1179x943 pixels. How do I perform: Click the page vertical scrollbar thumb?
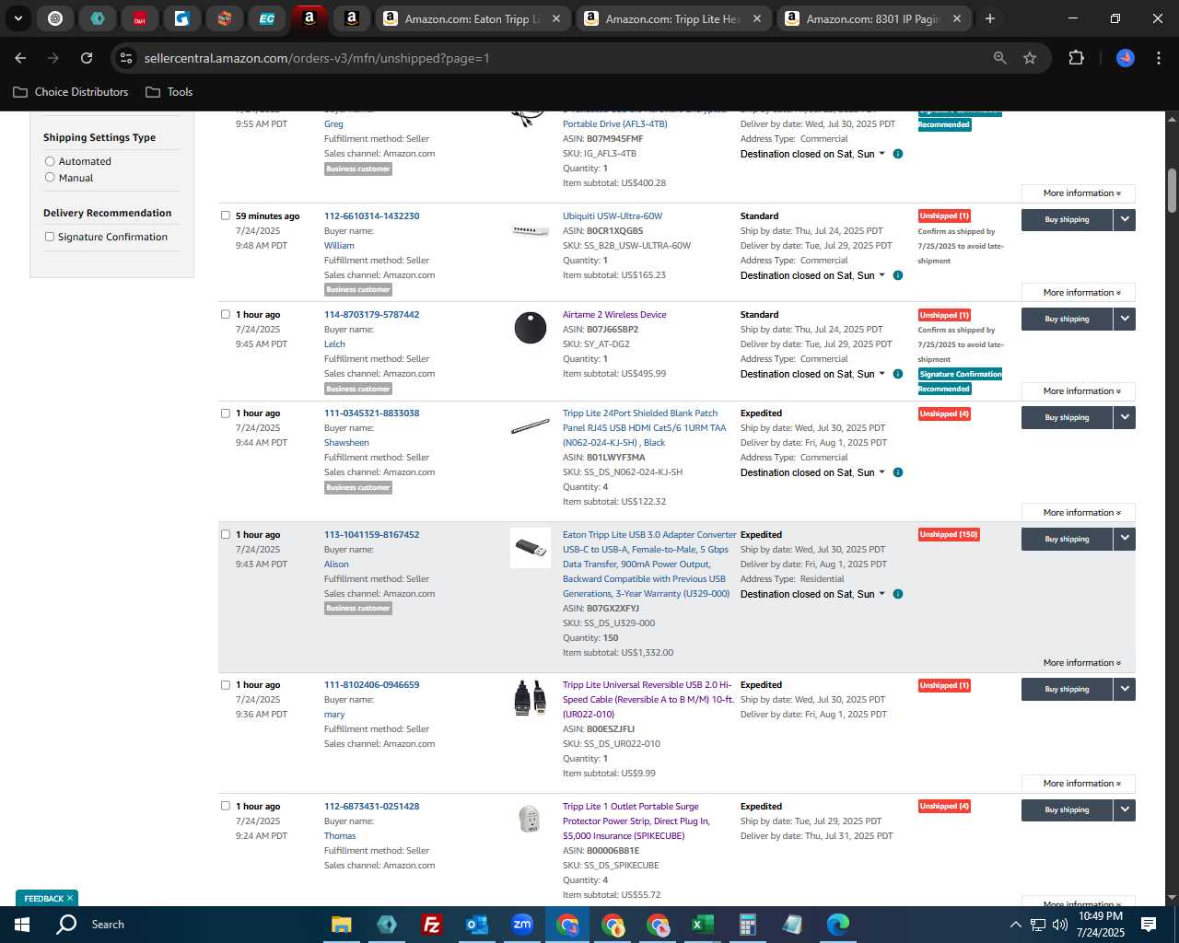click(x=1172, y=191)
